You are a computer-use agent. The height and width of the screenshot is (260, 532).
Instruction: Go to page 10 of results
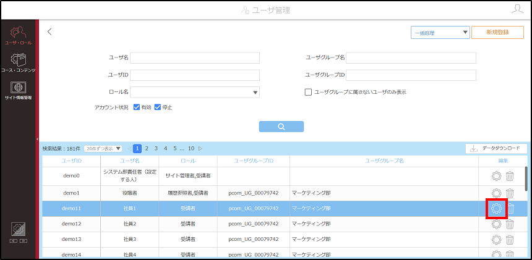point(191,148)
